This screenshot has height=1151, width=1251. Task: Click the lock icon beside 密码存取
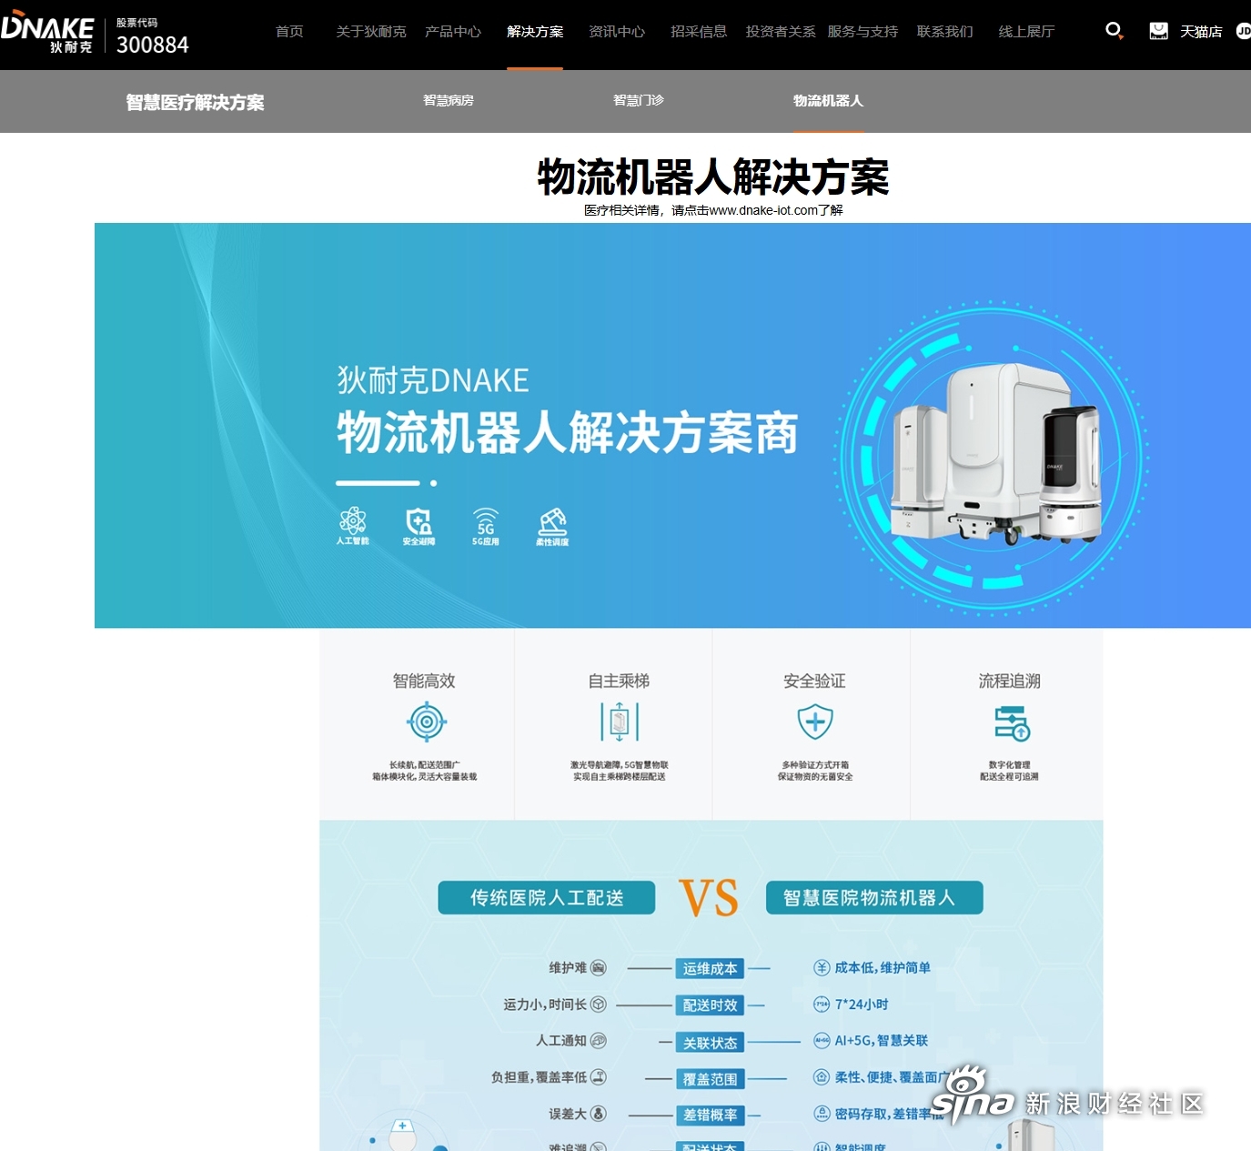pos(822,1114)
